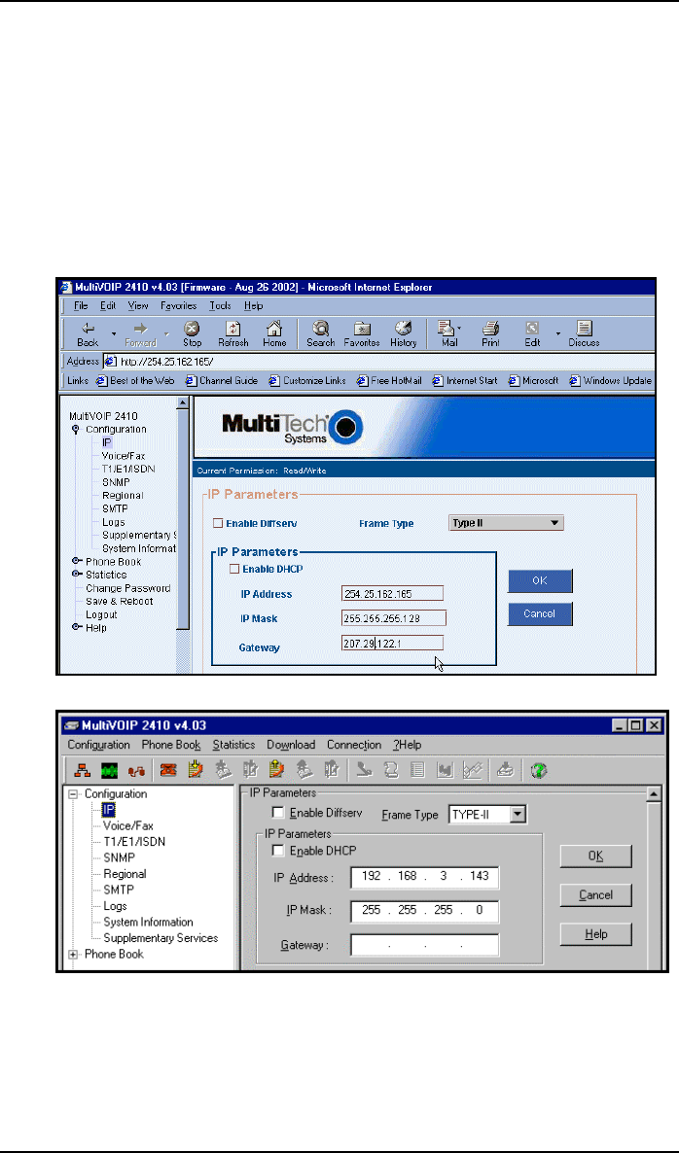The width and height of the screenshot is (679, 1153).
Task: Select SNMP in the MultiVOIP program tree
Action: [120, 858]
